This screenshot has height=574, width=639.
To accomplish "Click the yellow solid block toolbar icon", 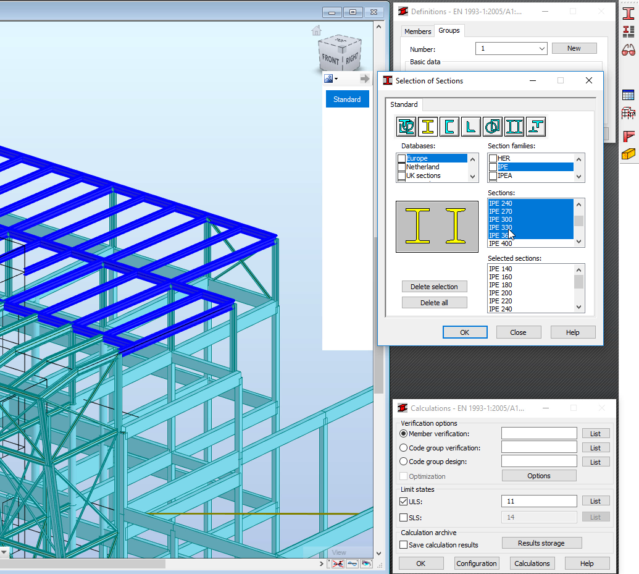I will point(629,154).
